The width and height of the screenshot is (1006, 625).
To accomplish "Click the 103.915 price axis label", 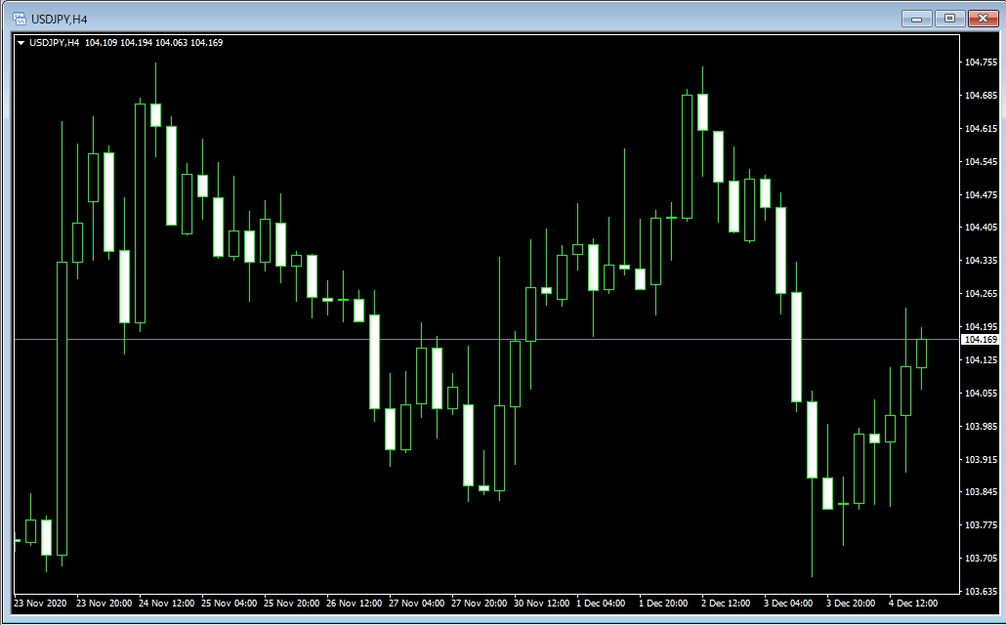I will (x=981, y=459).
